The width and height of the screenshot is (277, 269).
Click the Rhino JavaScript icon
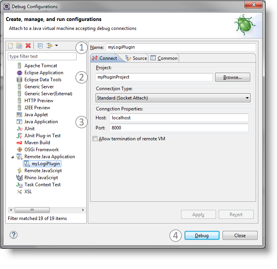(x=19, y=178)
